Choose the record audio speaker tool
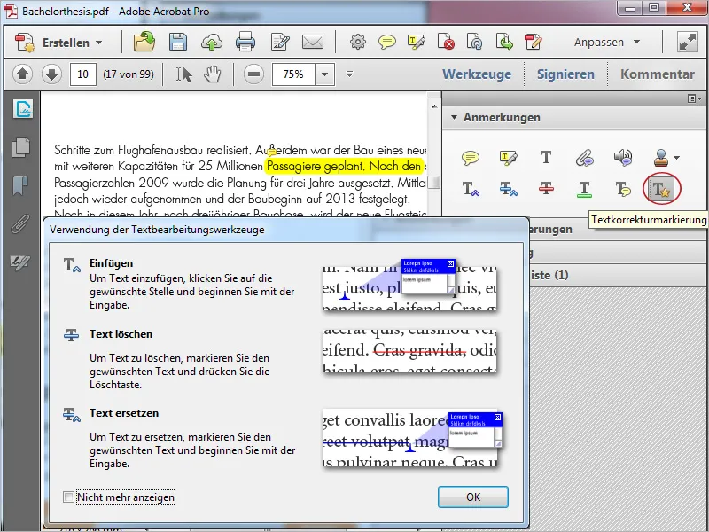The width and height of the screenshot is (709, 532). pyautogui.click(x=623, y=158)
